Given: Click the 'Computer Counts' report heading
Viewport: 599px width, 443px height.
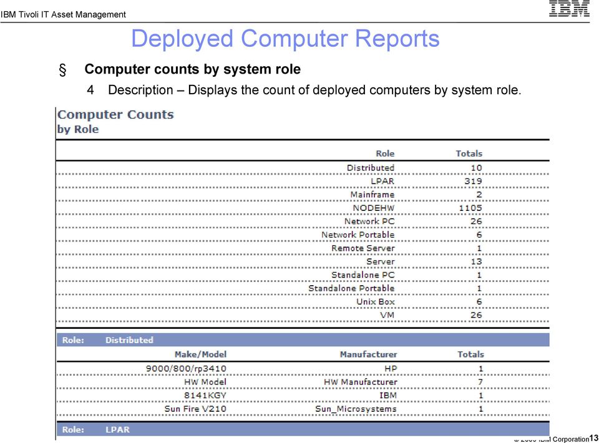Looking at the screenshot, I should tap(115, 115).
